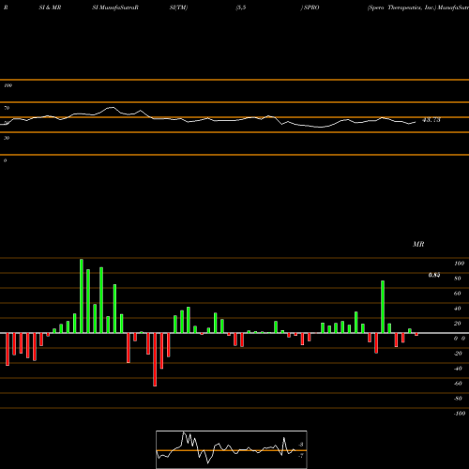The width and height of the screenshot is (469, 469).
Task: Click the deepest red MR bar
Action: click(155, 359)
